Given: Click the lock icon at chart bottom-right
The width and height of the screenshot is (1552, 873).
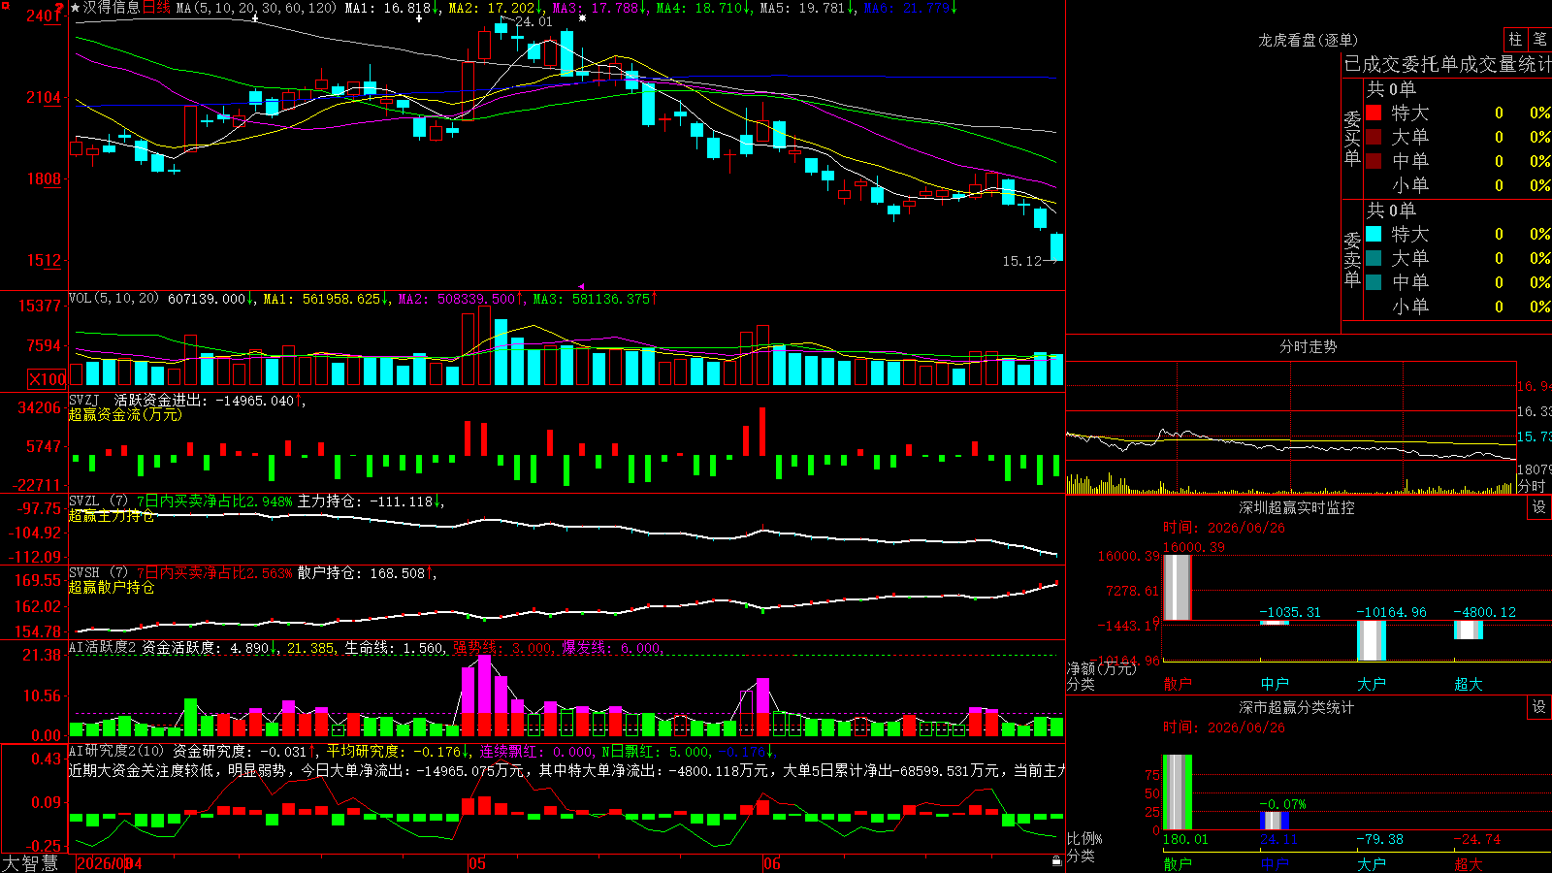Looking at the screenshot, I should coord(1057,860).
